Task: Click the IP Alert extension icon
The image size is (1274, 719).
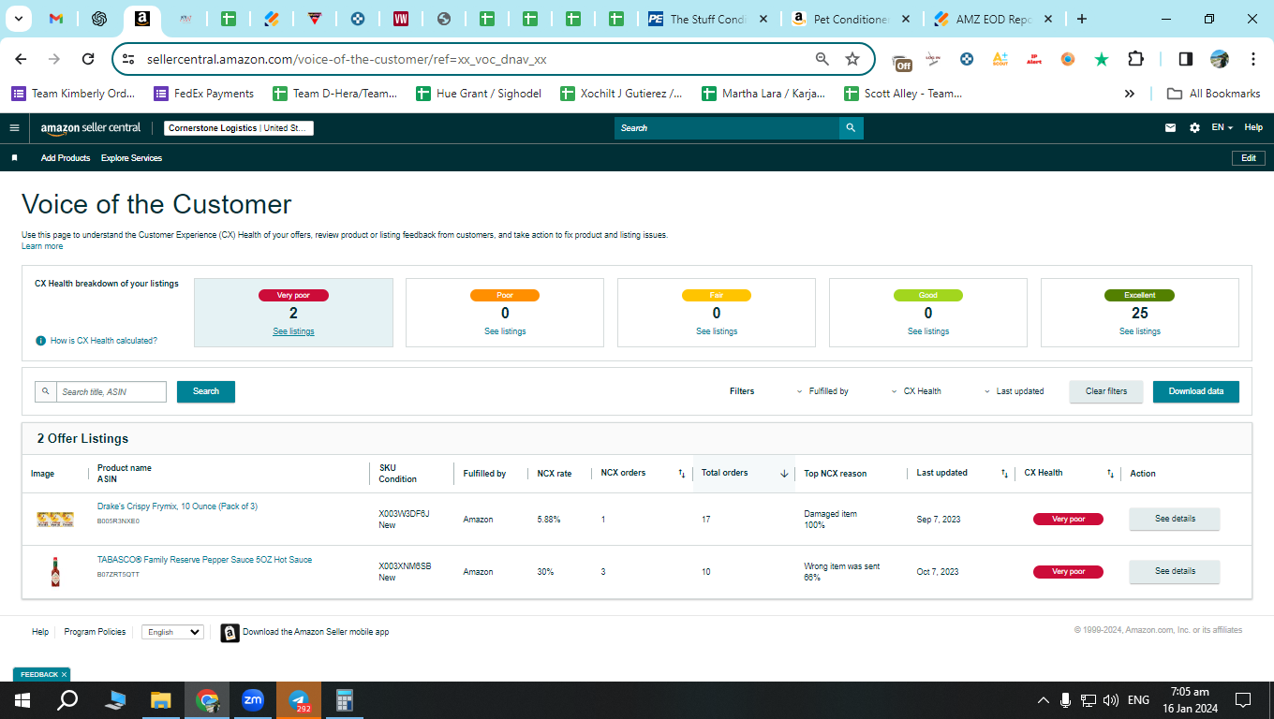Action: (1034, 59)
